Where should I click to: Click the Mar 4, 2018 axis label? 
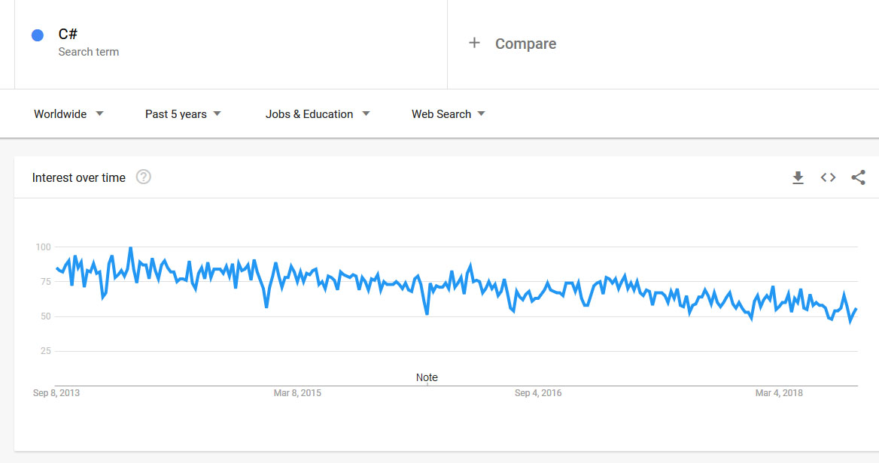pos(779,393)
